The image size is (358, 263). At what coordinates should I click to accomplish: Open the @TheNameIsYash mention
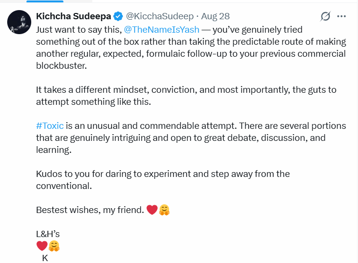coord(161,30)
